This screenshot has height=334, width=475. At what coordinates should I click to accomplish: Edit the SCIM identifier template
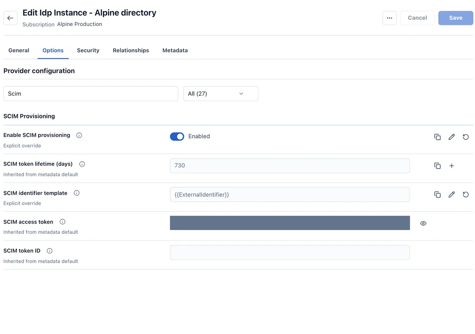click(451, 195)
